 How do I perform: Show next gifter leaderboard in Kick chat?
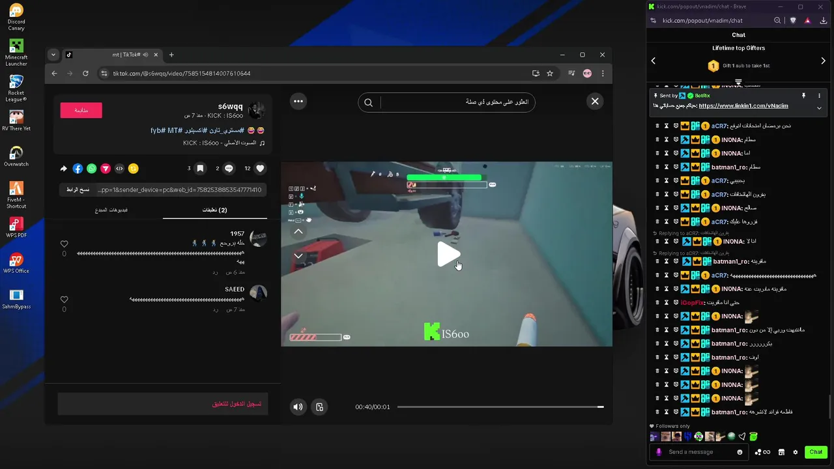[823, 61]
